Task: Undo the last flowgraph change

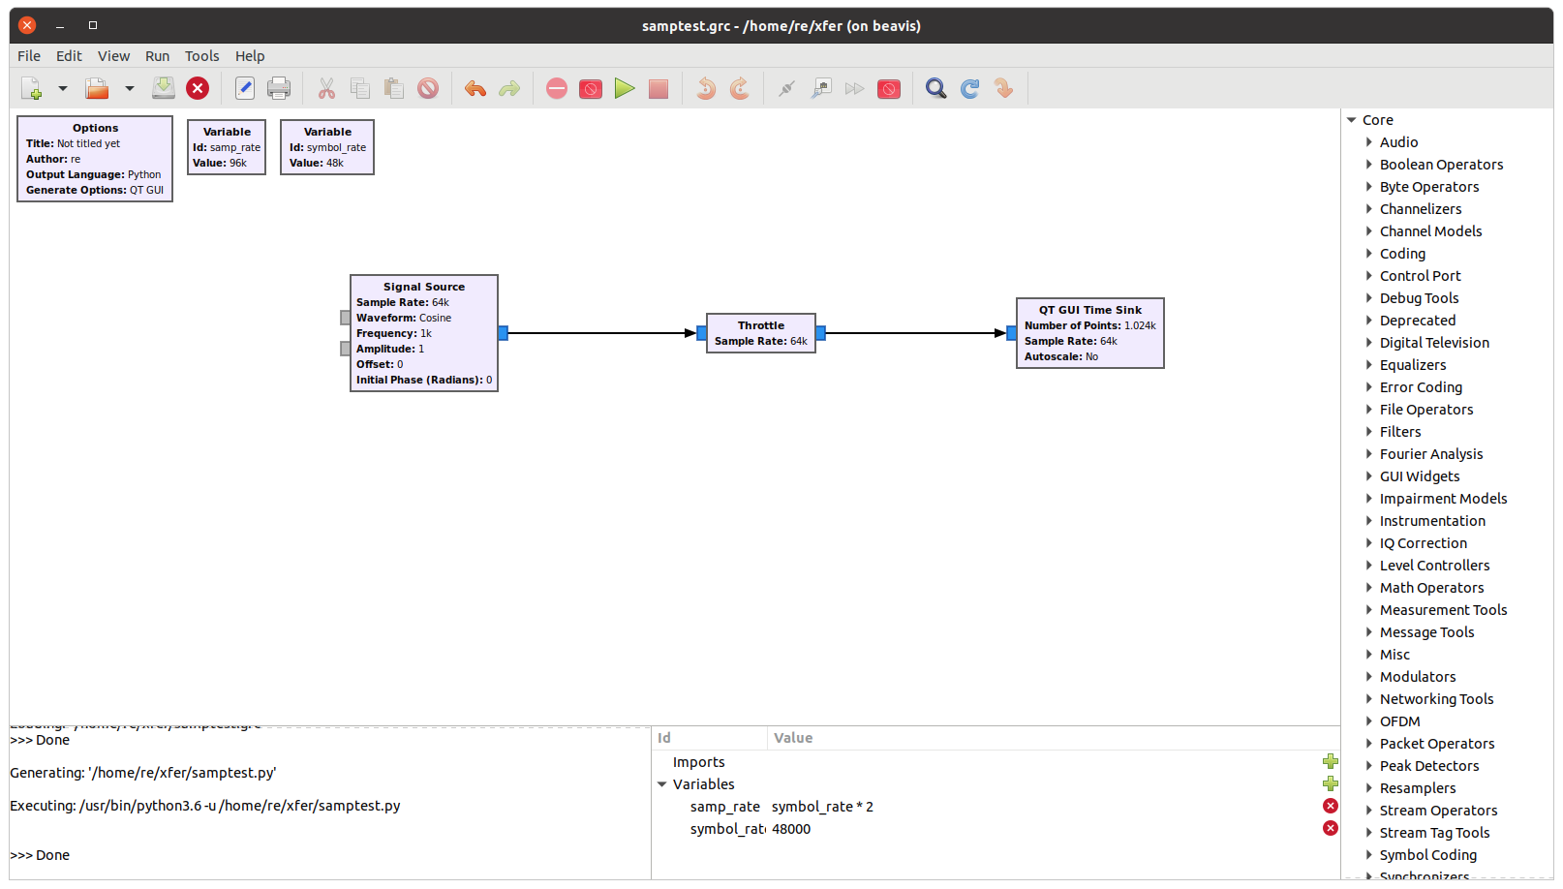Action: point(475,88)
